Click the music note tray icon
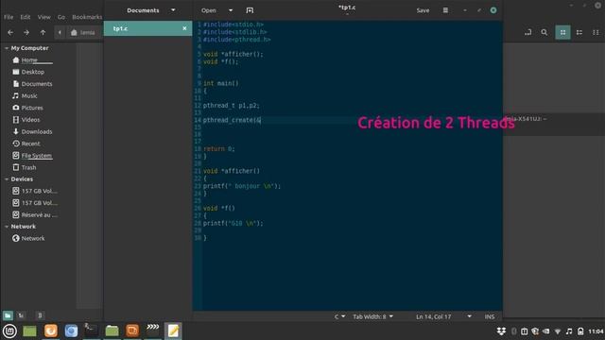This screenshot has width=605, height=340. pos(569,331)
